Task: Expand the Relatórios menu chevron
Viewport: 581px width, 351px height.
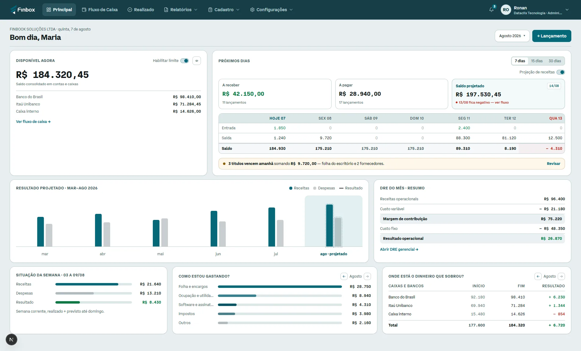Action: tap(196, 10)
